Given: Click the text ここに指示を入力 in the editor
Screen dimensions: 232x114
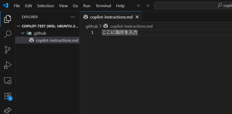Looking at the screenshot, I should (120, 32).
